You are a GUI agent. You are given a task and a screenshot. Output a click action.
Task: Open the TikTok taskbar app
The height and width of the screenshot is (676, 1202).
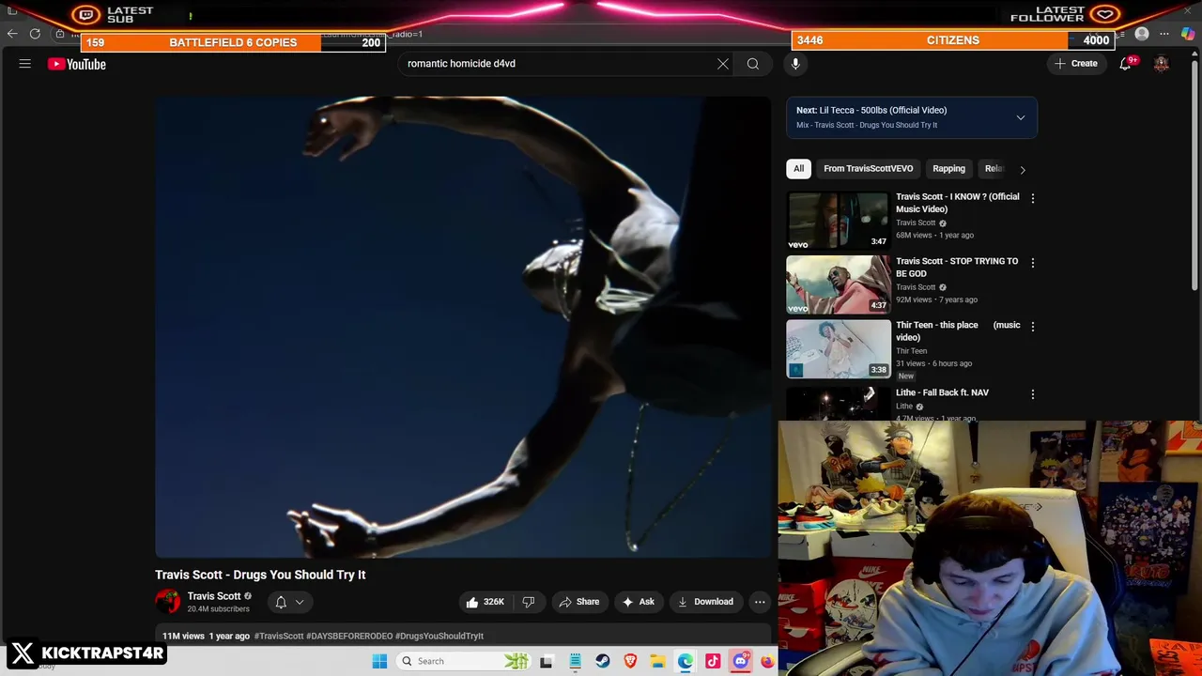(713, 661)
